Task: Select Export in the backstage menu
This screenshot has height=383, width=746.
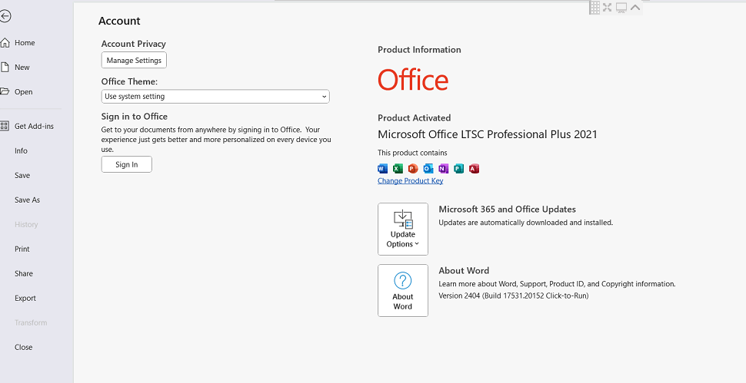Action: 25,299
